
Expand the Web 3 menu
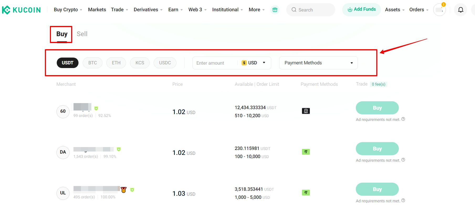197,10
